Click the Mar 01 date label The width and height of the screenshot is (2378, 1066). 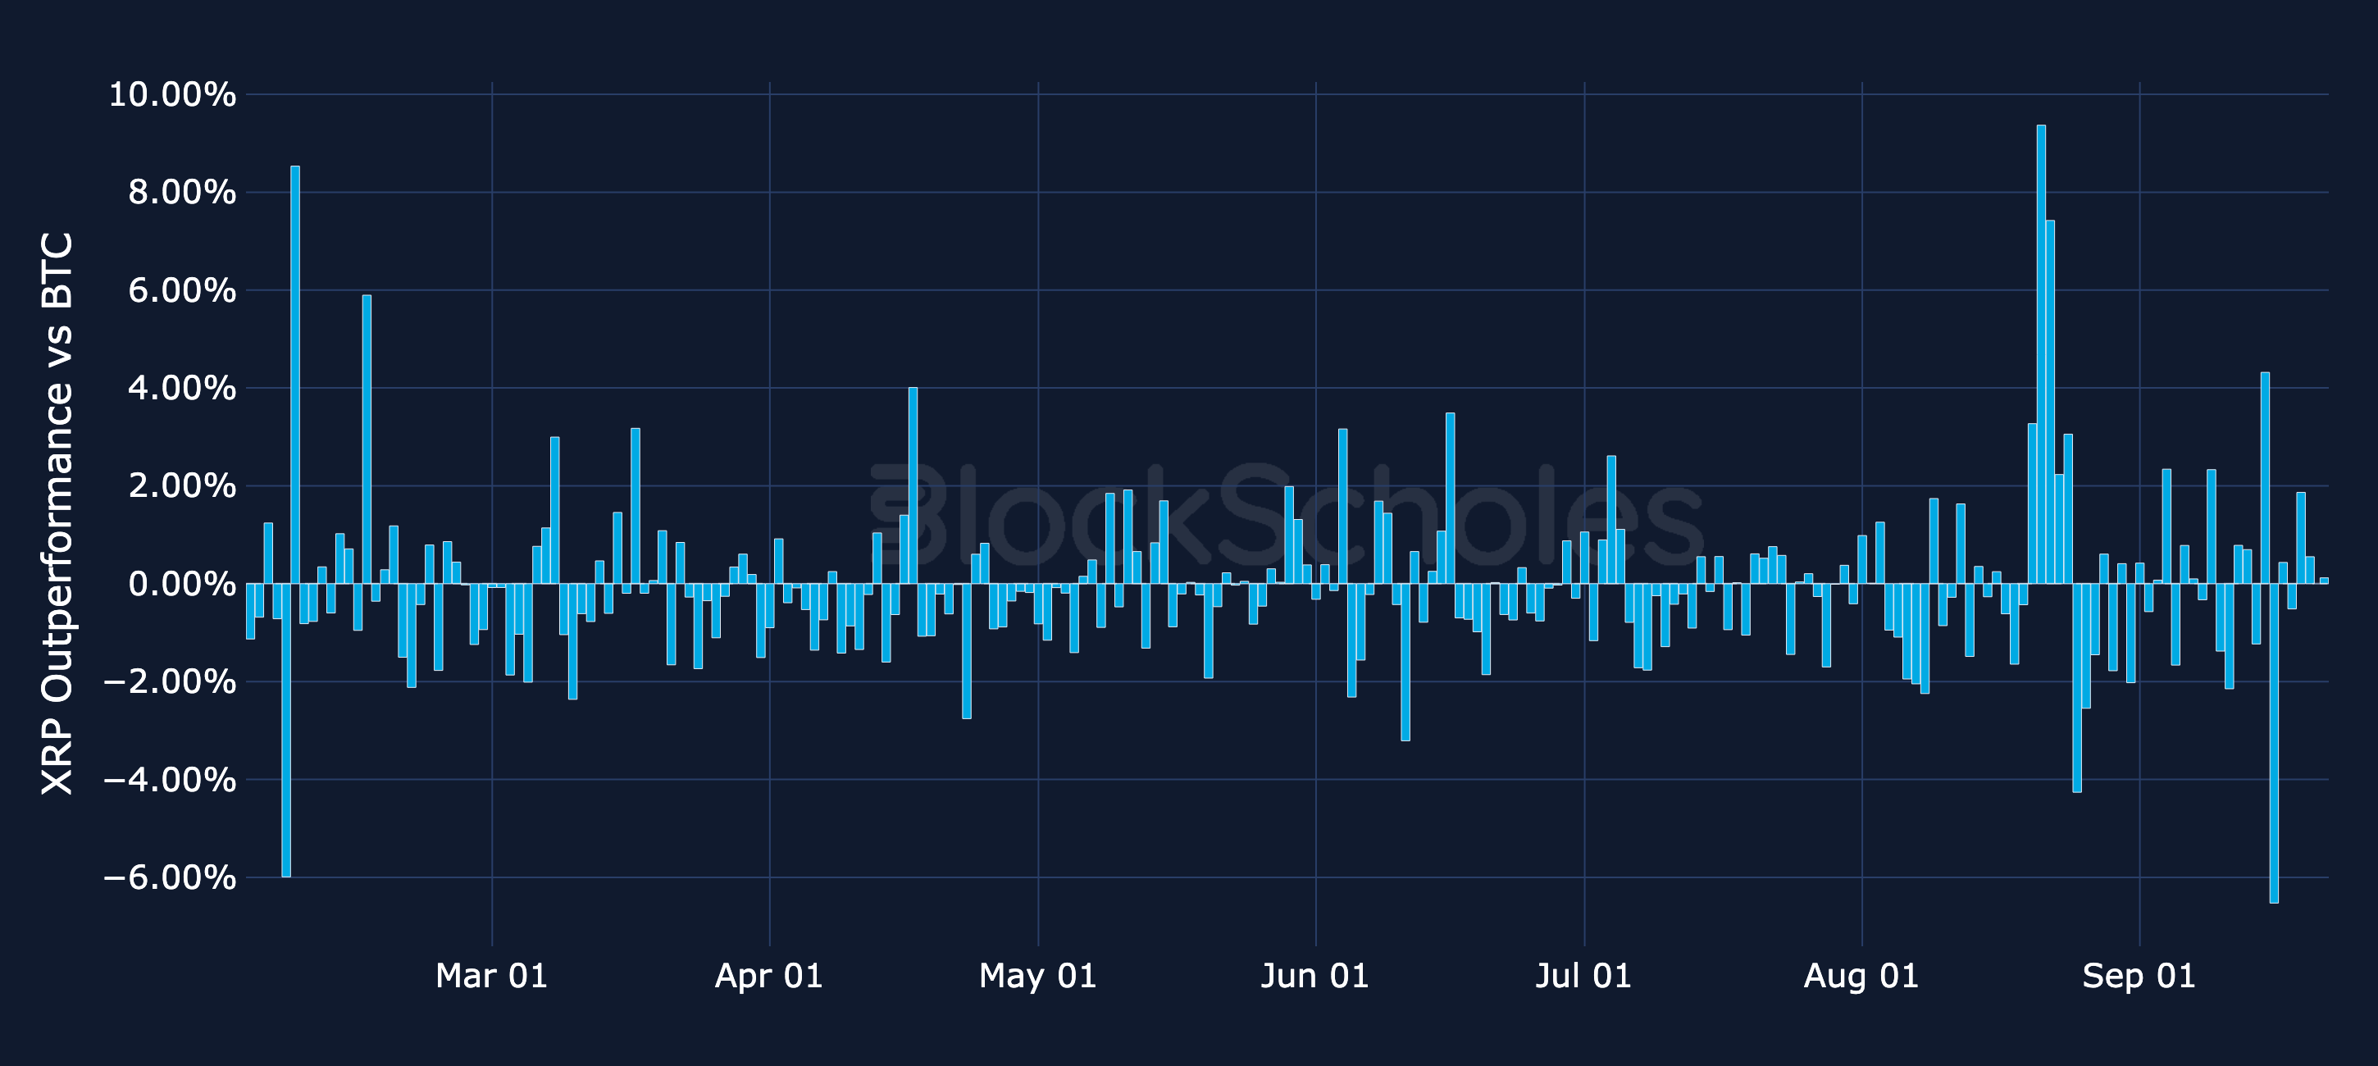tap(492, 977)
